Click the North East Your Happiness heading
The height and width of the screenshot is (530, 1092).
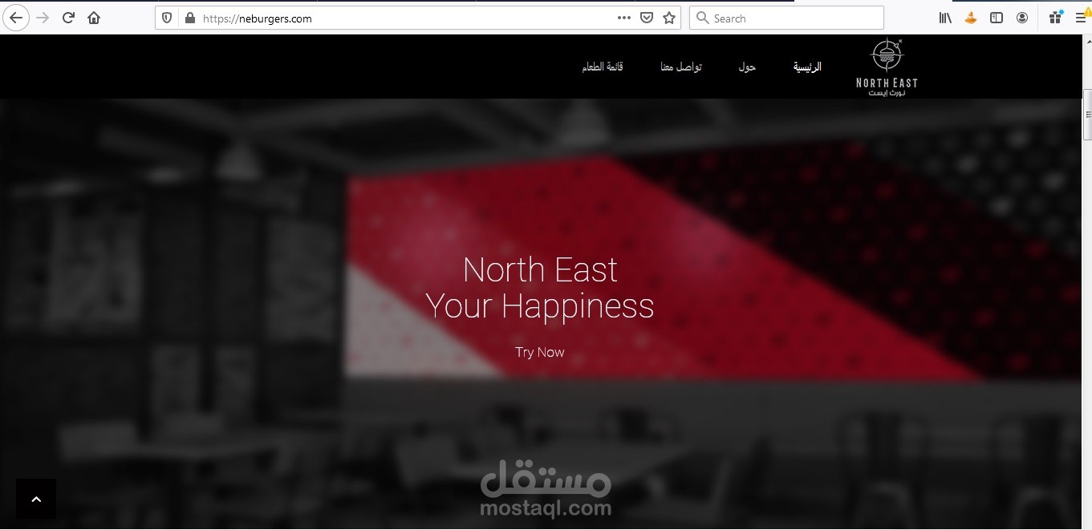pyautogui.click(x=540, y=288)
